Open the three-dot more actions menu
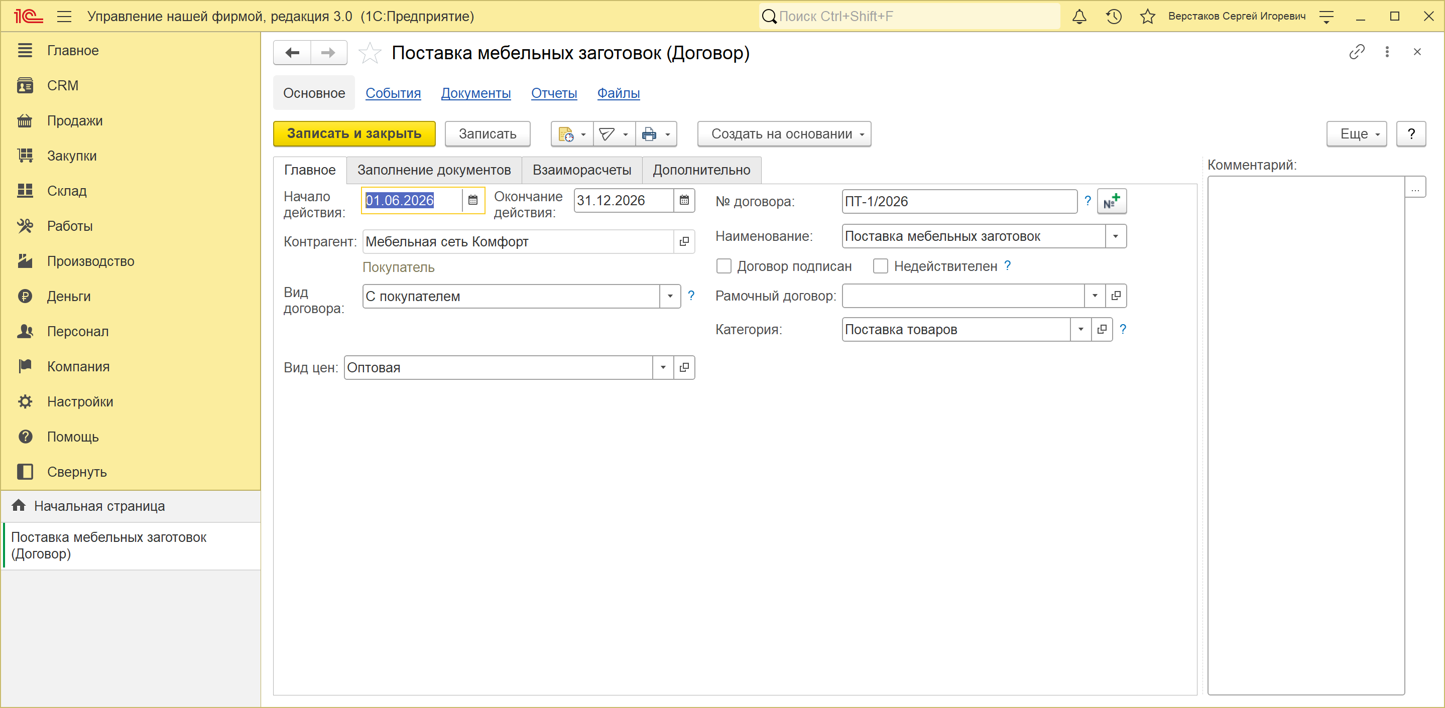Screen dimensions: 1445x708 click(1387, 52)
